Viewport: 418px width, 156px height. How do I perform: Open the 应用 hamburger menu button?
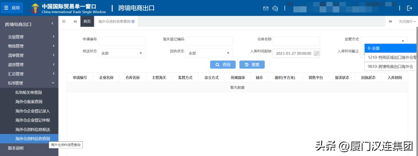12,8
